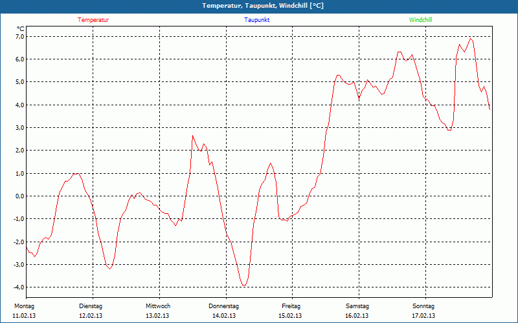The height and width of the screenshot is (323, 518).
Task: Click the 6,0 y-axis value
Action: click(x=20, y=59)
